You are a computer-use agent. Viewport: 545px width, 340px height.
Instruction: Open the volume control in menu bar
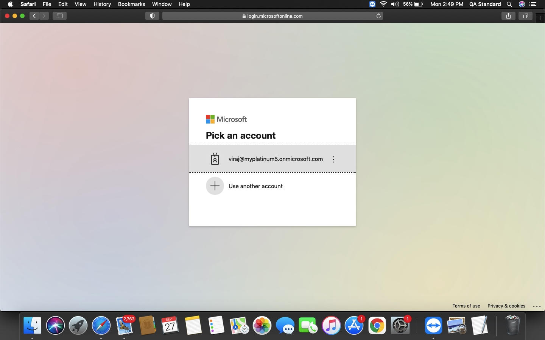pos(395,4)
